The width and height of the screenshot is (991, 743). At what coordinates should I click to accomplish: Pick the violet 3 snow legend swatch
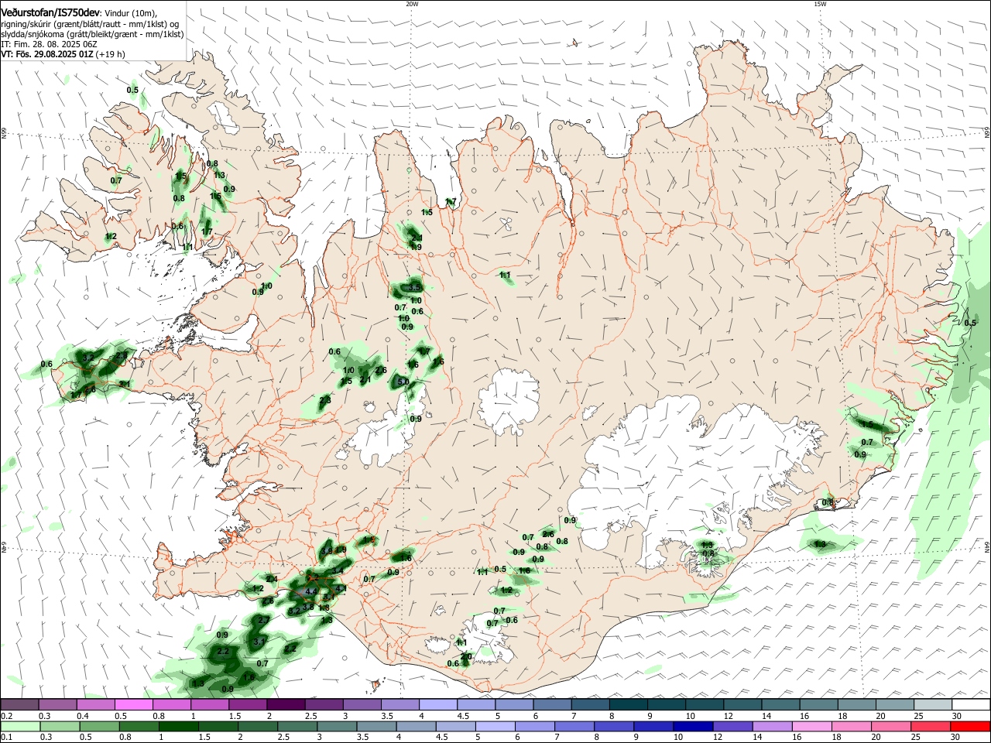[362, 705]
